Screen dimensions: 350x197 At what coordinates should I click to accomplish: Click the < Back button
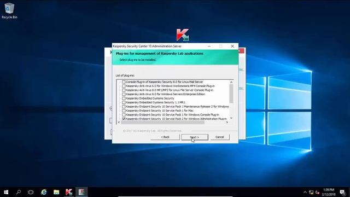165,137
